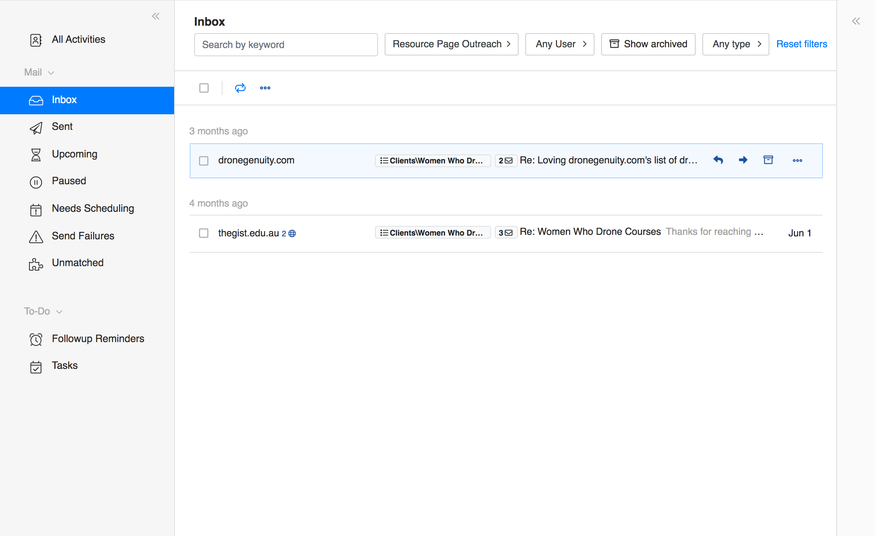Expand the right panel with double chevron
Image resolution: width=875 pixels, height=536 pixels.
coord(856,21)
